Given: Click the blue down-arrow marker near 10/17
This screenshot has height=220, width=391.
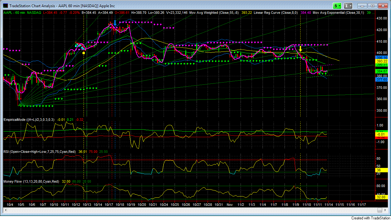Looking at the screenshot, I should coord(115,23).
